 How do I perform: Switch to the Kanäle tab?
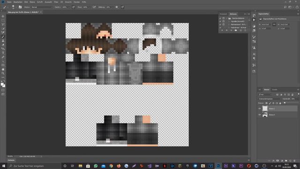(x=275, y=90)
